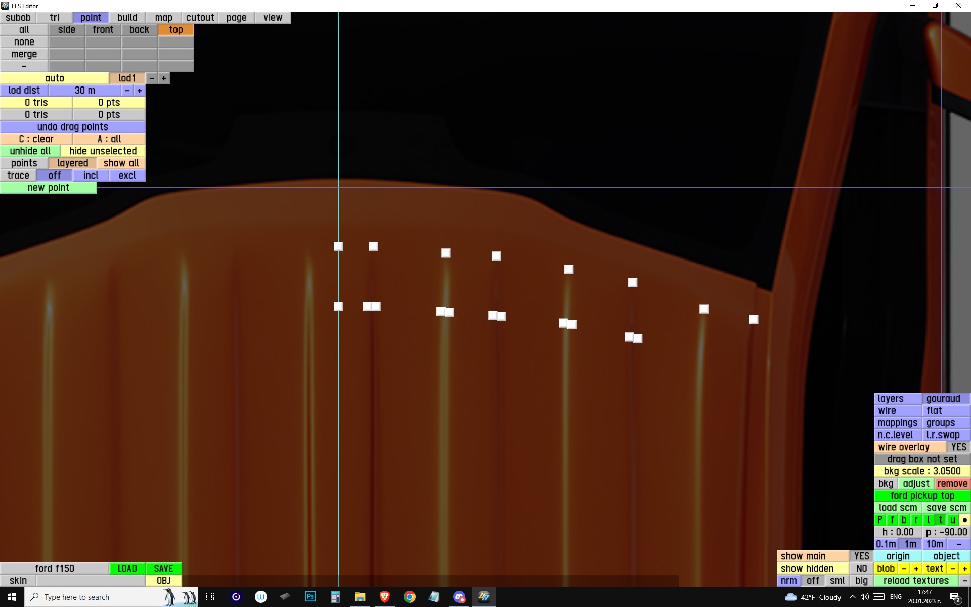Select the front view button
Image resolution: width=971 pixels, height=607 pixels.
[x=103, y=29]
